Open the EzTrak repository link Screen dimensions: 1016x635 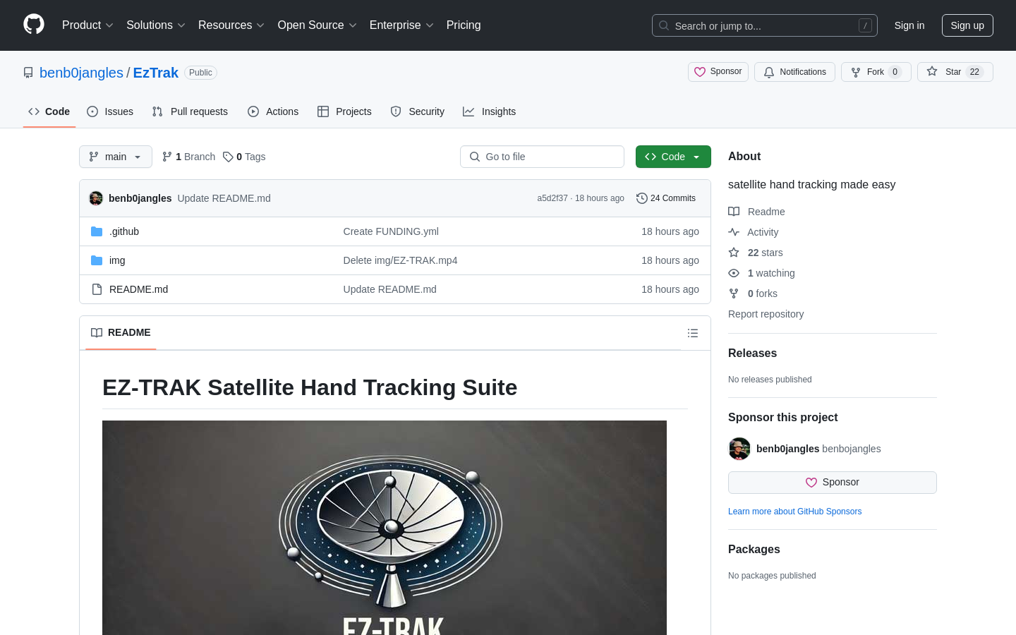[156, 73]
